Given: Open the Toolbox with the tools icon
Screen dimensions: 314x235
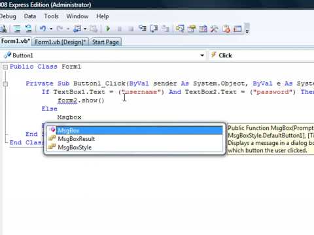Looking at the screenshot, I should (214, 29).
